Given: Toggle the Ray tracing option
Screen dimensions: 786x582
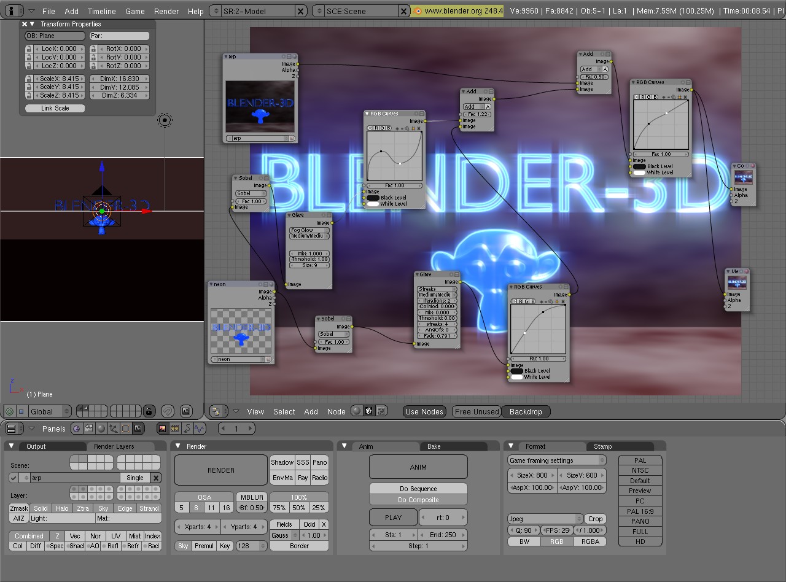Looking at the screenshot, I should coord(303,477).
